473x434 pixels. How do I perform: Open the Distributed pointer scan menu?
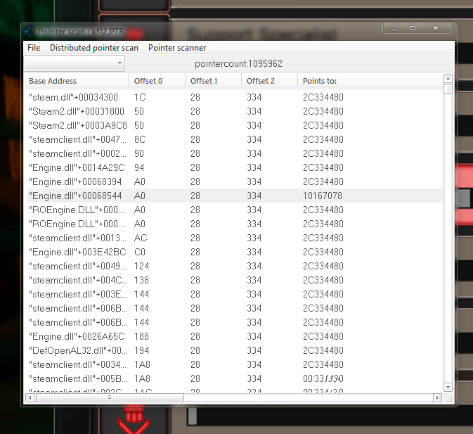pos(94,48)
